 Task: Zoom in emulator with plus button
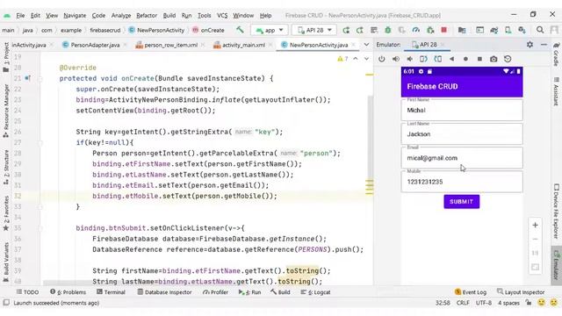(535, 225)
